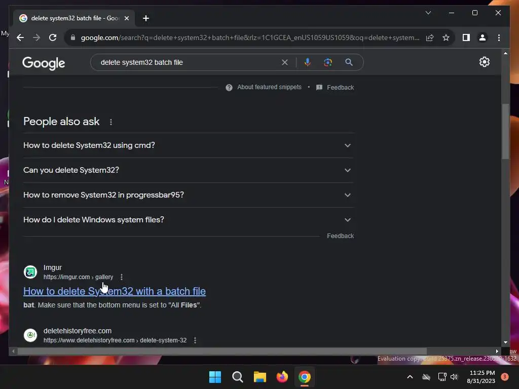Image resolution: width=519 pixels, height=389 pixels.
Task: Click the horizontal scrollbar thumb
Action: pyautogui.click(x=222, y=352)
